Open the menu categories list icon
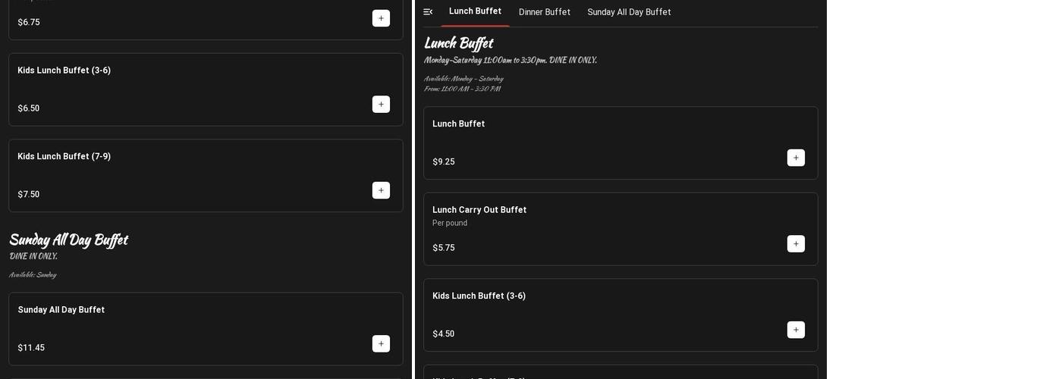This screenshot has height=379, width=1062. pyautogui.click(x=428, y=12)
